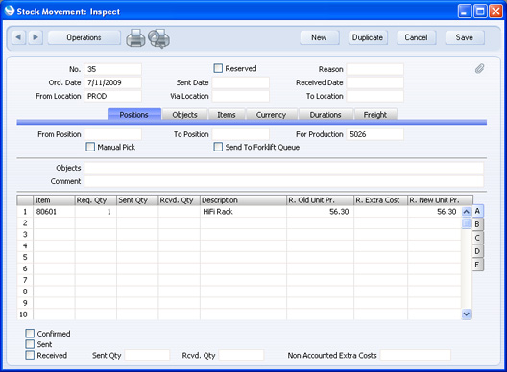
Task: Minimize the Stock Movement window
Action: (x=465, y=12)
